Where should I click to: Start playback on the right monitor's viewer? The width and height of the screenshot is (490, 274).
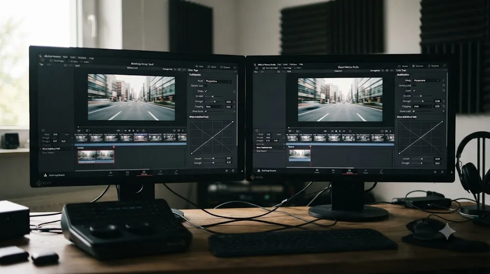[x=340, y=131]
